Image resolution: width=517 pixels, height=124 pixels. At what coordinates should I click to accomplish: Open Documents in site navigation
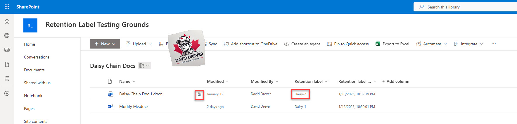(34, 70)
